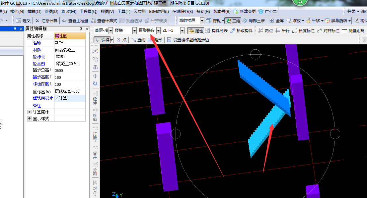
Task: Pin the 属性编辑框 panel
Action: pyautogui.click(x=81, y=29)
